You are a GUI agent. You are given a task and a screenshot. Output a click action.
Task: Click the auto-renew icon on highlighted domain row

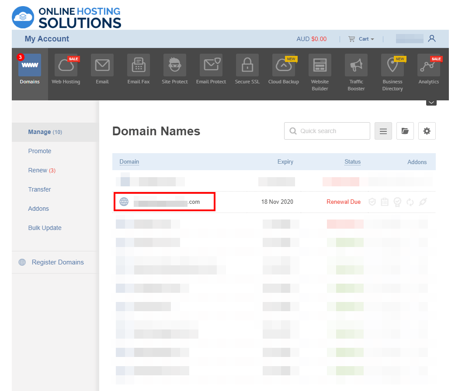[409, 202]
